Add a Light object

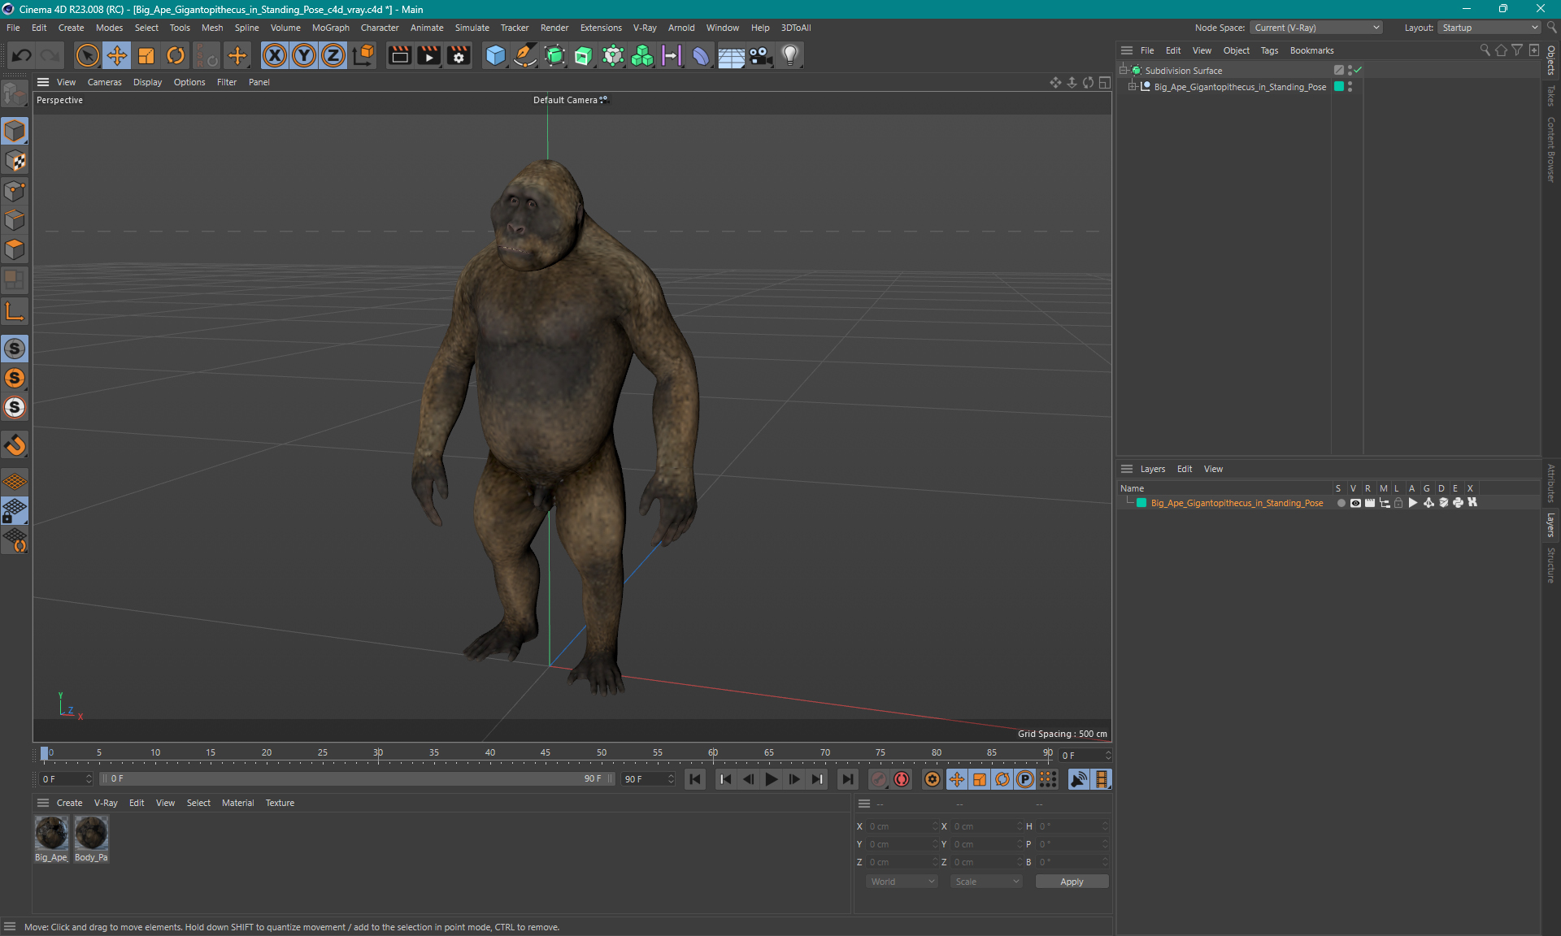[790, 55]
